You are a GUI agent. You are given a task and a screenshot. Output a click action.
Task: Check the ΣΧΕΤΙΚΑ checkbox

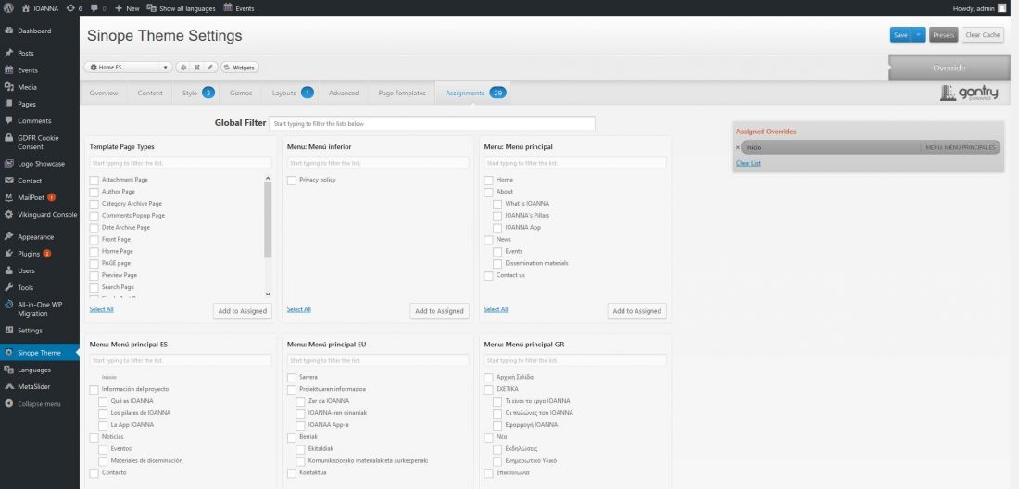pyautogui.click(x=489, y=390)
